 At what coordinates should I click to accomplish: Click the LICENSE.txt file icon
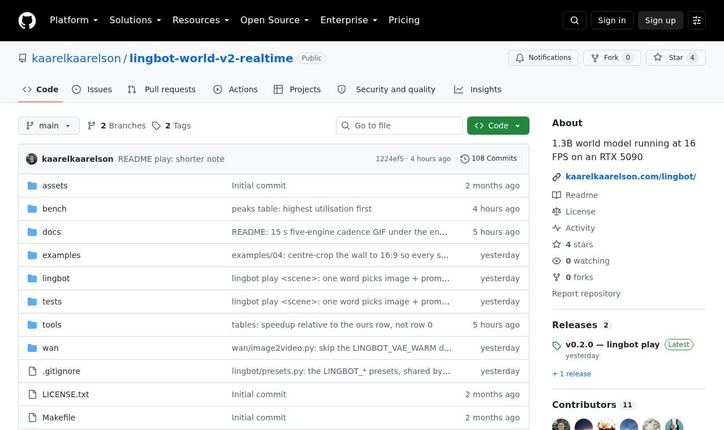click(x=32, y=394)
